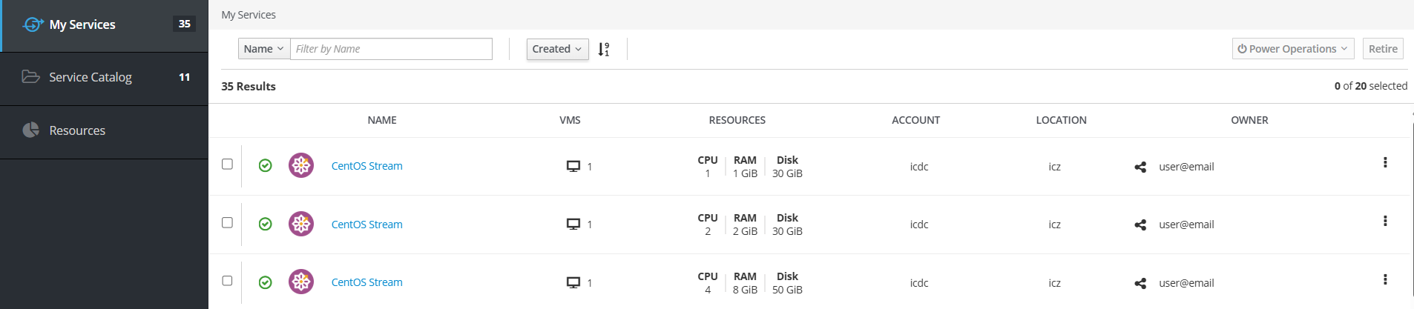The height and width of the screenshot is (309, 1414).
Task: Select the 8 GiB RAM CentOS Stream row checkbox
Action: 227,281
